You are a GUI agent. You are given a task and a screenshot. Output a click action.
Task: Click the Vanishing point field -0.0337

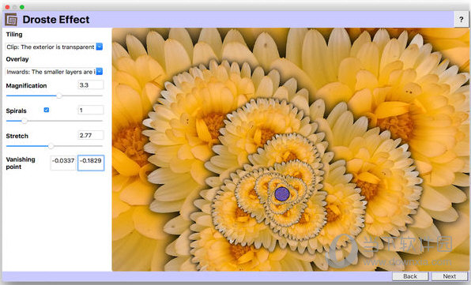[63, 163]
